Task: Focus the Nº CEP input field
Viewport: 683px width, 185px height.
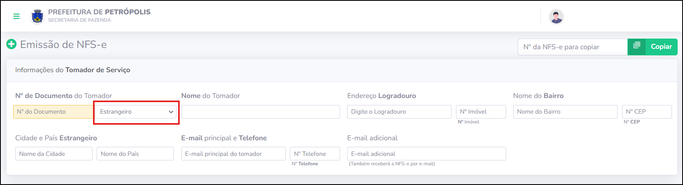Action: pyautogui.click(x=647, y=112)
